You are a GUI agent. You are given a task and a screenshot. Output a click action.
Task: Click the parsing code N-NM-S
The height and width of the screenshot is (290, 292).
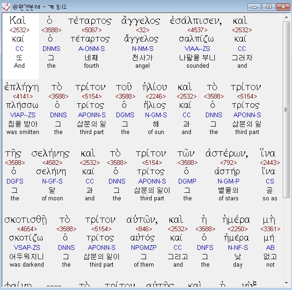pos(142,49)
